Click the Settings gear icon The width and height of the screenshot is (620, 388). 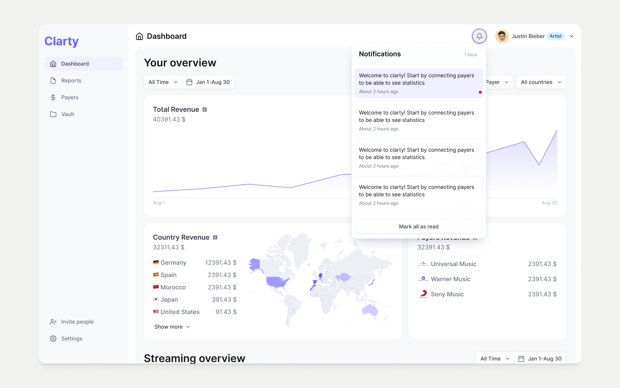(53, 339)
